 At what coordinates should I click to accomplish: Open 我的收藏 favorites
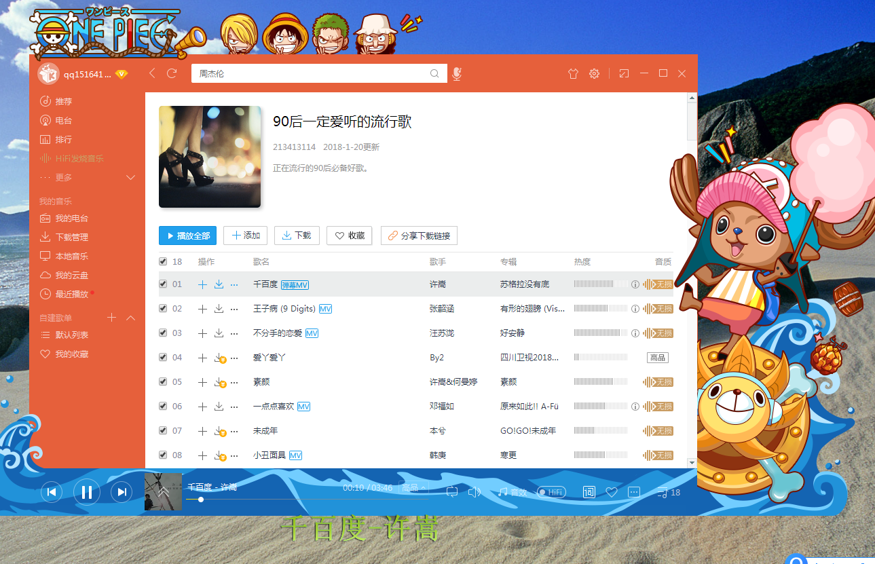[x=64, y=354]
